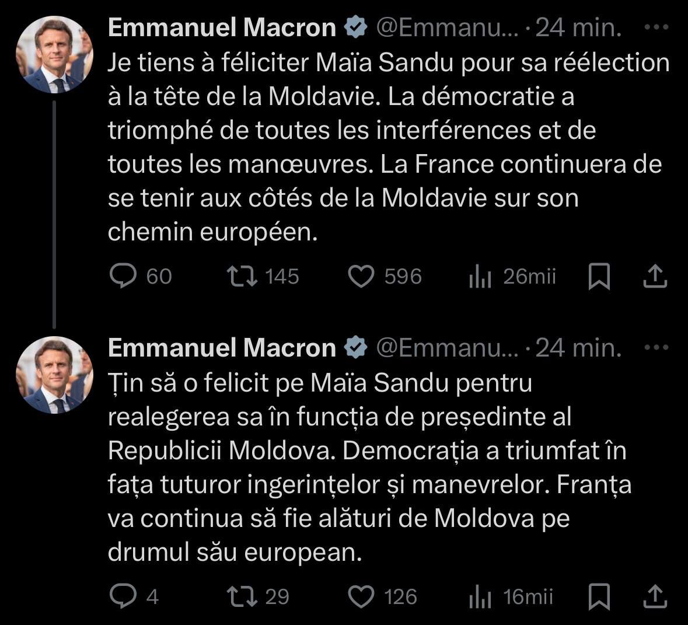The image size is (688, 625).
Task: Retweet the Romanian tweet with 29 reposts
Action: pos(243,596)
